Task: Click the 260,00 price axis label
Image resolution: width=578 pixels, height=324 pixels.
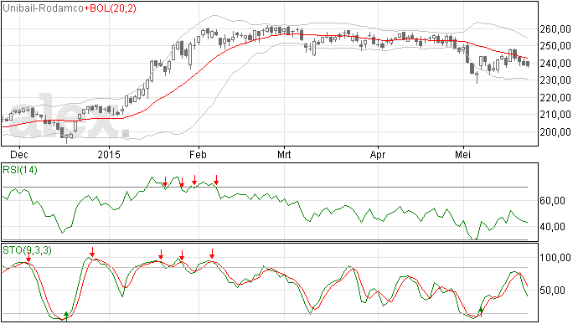Action: pos(555,29)
